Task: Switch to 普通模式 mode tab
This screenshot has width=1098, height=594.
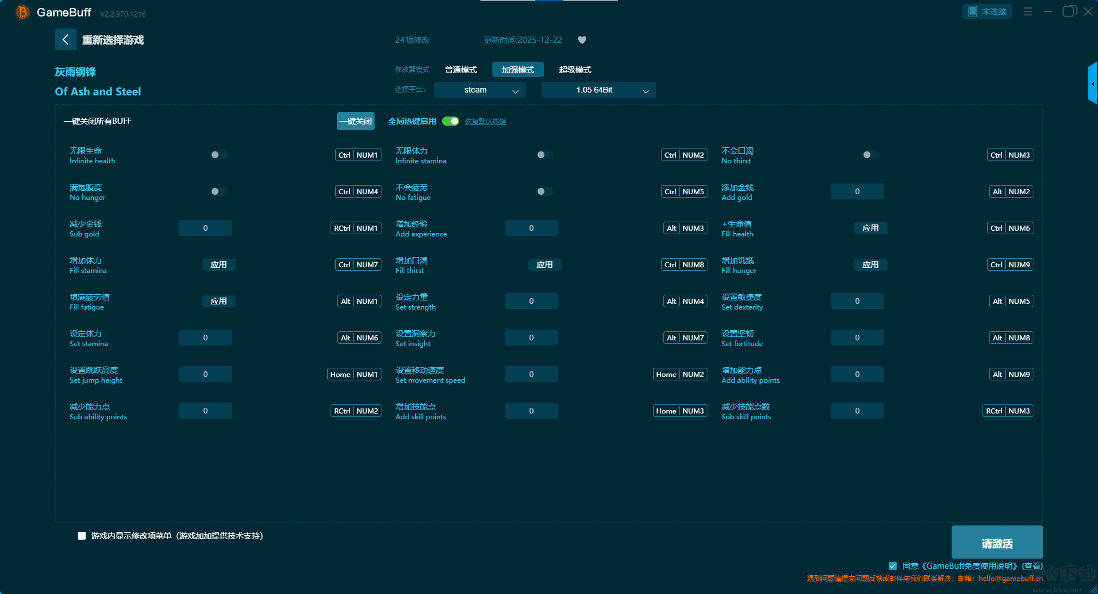Action: pos(461,70)
